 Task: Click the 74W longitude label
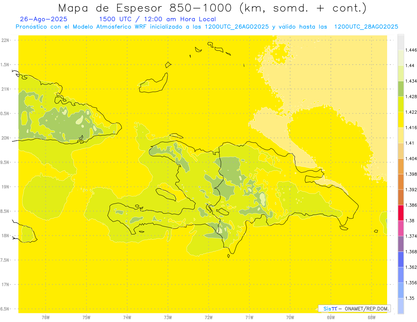(x=127, y=317)
